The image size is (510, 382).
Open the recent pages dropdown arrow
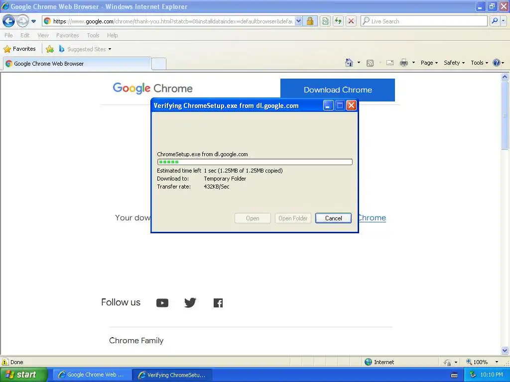33,21
